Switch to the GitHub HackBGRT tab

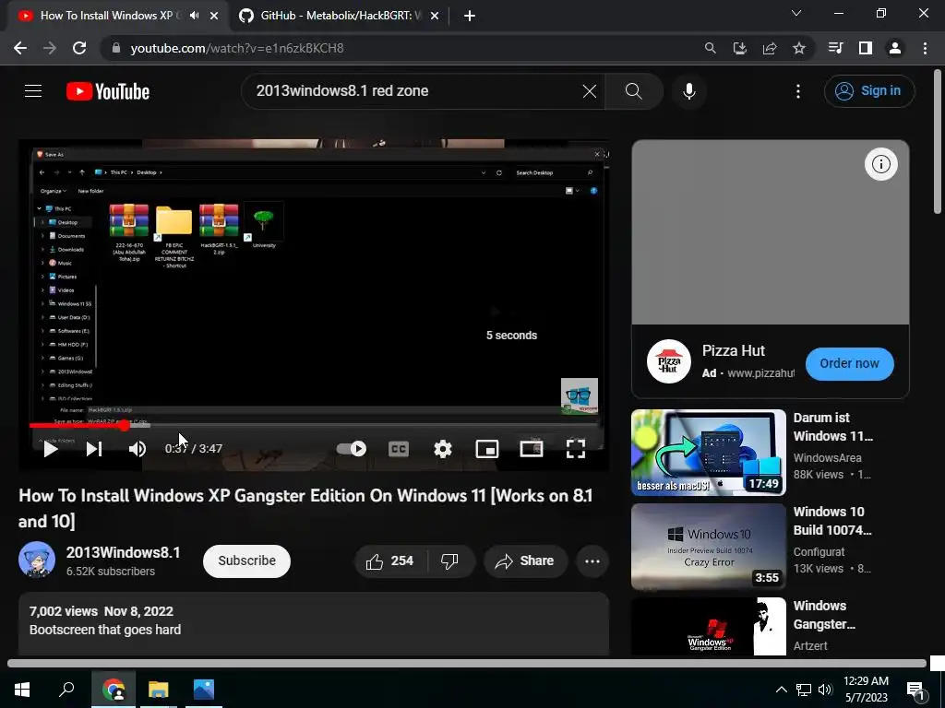pos(340,16)
